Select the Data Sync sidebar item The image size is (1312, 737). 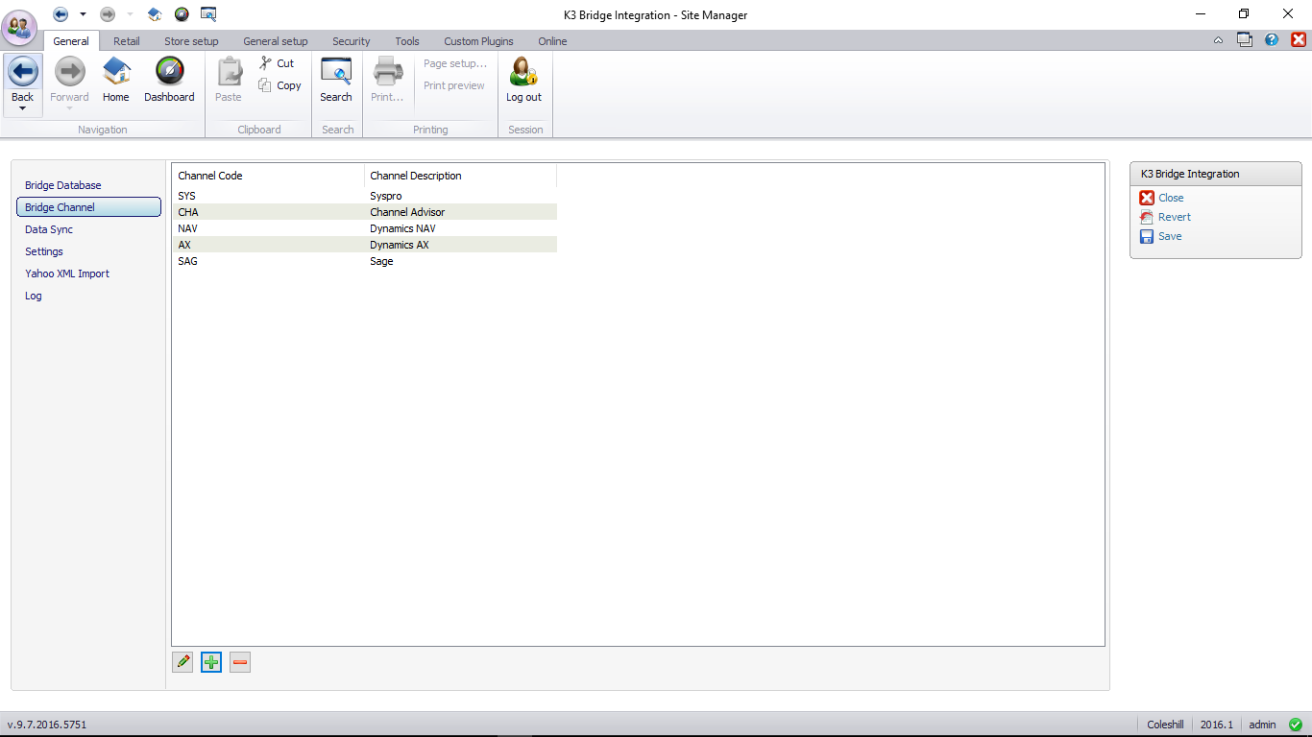point(49,229)
